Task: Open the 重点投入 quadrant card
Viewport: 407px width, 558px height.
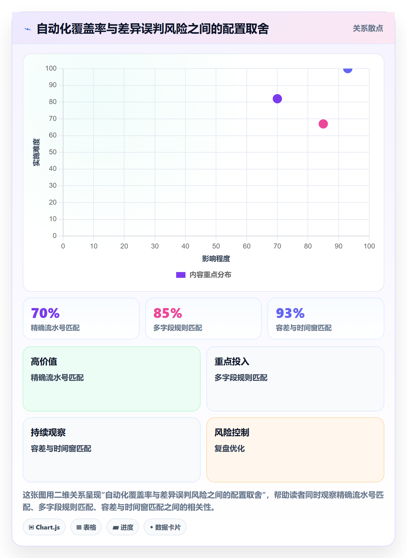Action: [295, 379]
